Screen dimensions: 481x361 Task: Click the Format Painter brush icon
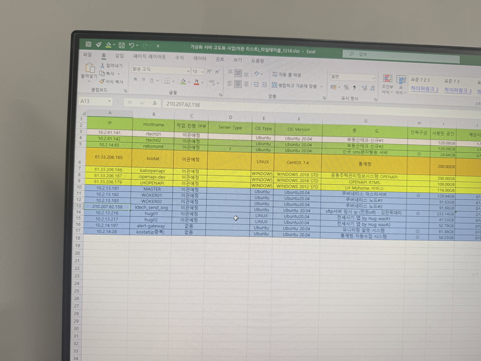click(102, 81)
